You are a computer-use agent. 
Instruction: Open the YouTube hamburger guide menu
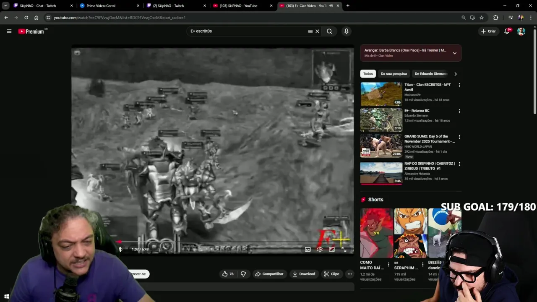tap(9, 31)
